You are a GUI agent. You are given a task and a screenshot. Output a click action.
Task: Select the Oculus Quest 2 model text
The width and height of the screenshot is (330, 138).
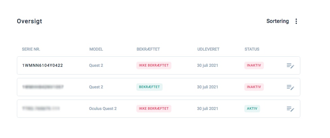click(103, 109)
